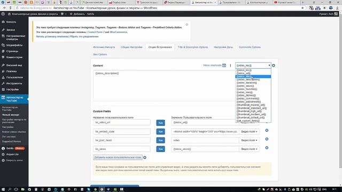Switch to the Comments Options tab
Image resolution: width=342 pixels, height=192 pixels.
click(x=250, y=47)
